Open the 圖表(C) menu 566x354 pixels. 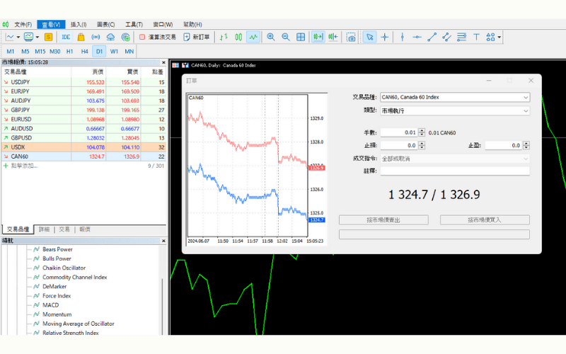[105, 24]
